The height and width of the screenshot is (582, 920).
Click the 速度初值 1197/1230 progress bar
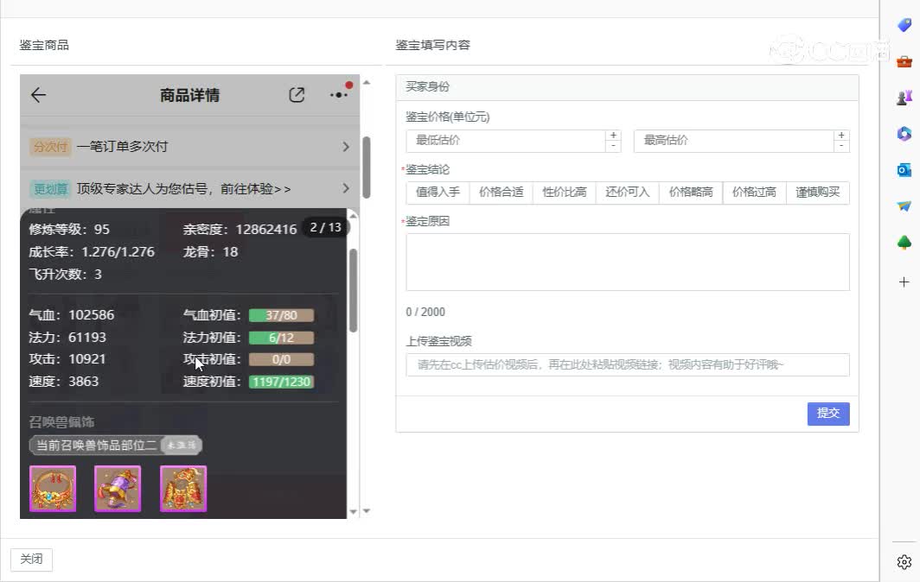pos(281,383)
